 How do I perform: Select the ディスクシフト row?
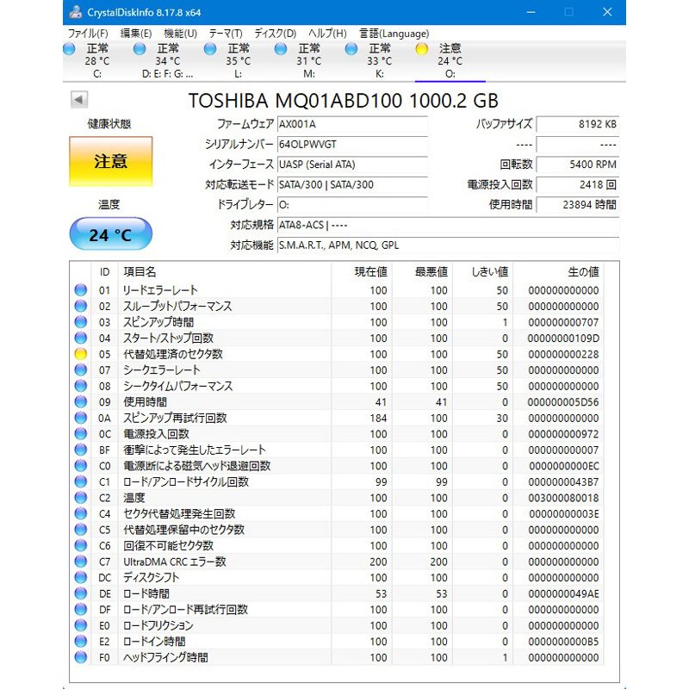tap(337, 577)
